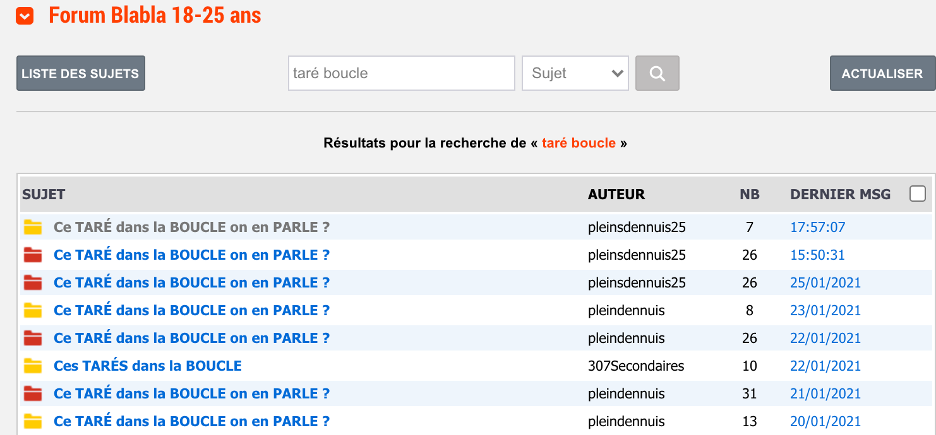Tick the select-all checkbox in header
Screen dimensions: 936x435
(918, 194)
